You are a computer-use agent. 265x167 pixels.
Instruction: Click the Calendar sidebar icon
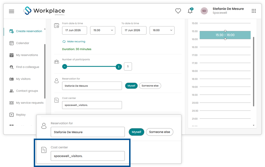[x=12, y=43]
